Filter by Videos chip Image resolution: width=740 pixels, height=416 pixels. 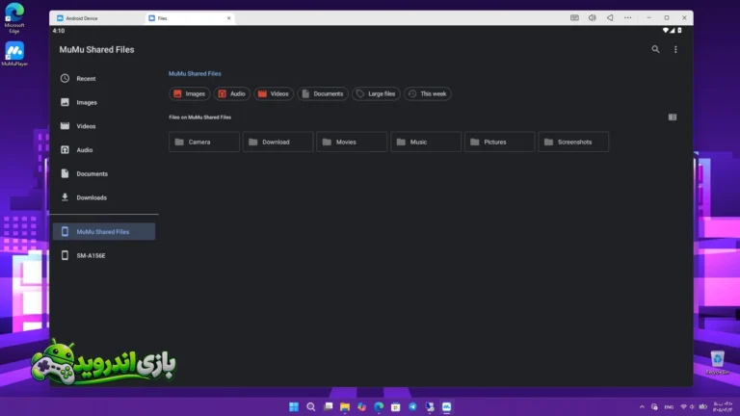(274, 93)
